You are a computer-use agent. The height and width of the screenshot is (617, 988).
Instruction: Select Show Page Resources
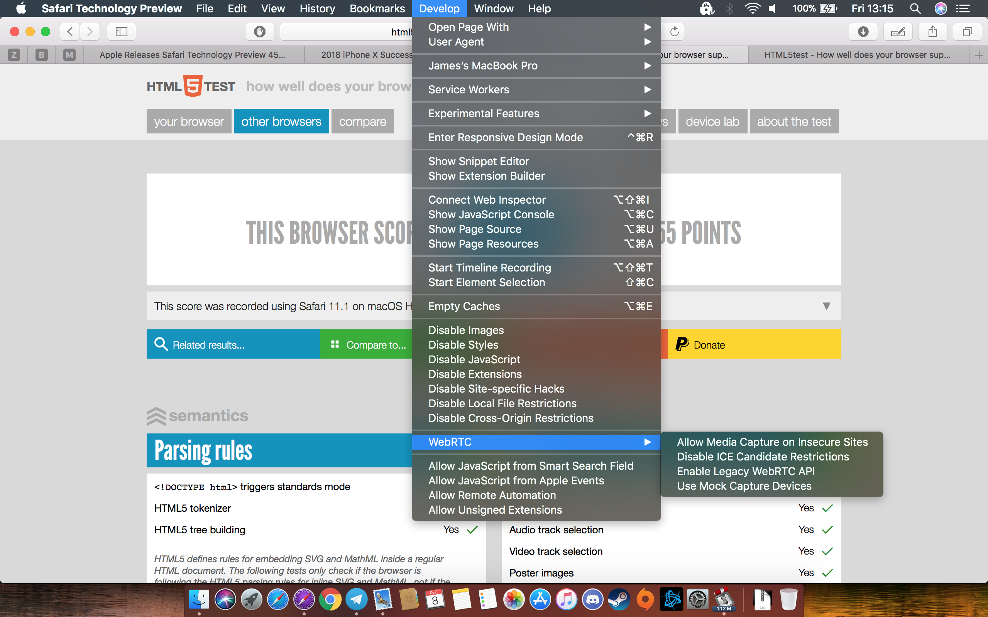(536, 244)
